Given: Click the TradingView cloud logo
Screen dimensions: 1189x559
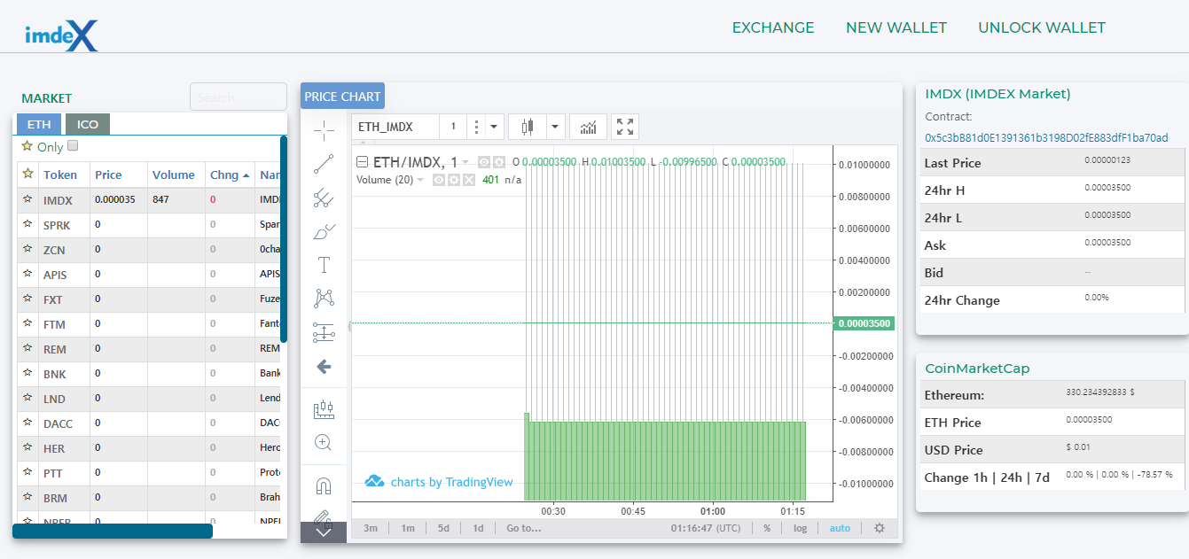Looking at the screenshot, I should coord(374,481).
